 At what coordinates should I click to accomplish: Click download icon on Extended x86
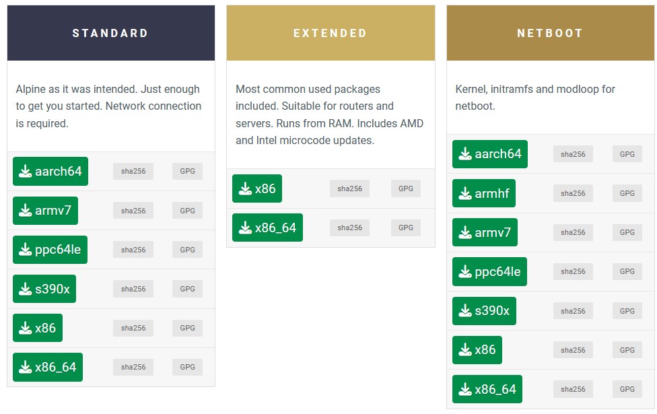(245, 188)
